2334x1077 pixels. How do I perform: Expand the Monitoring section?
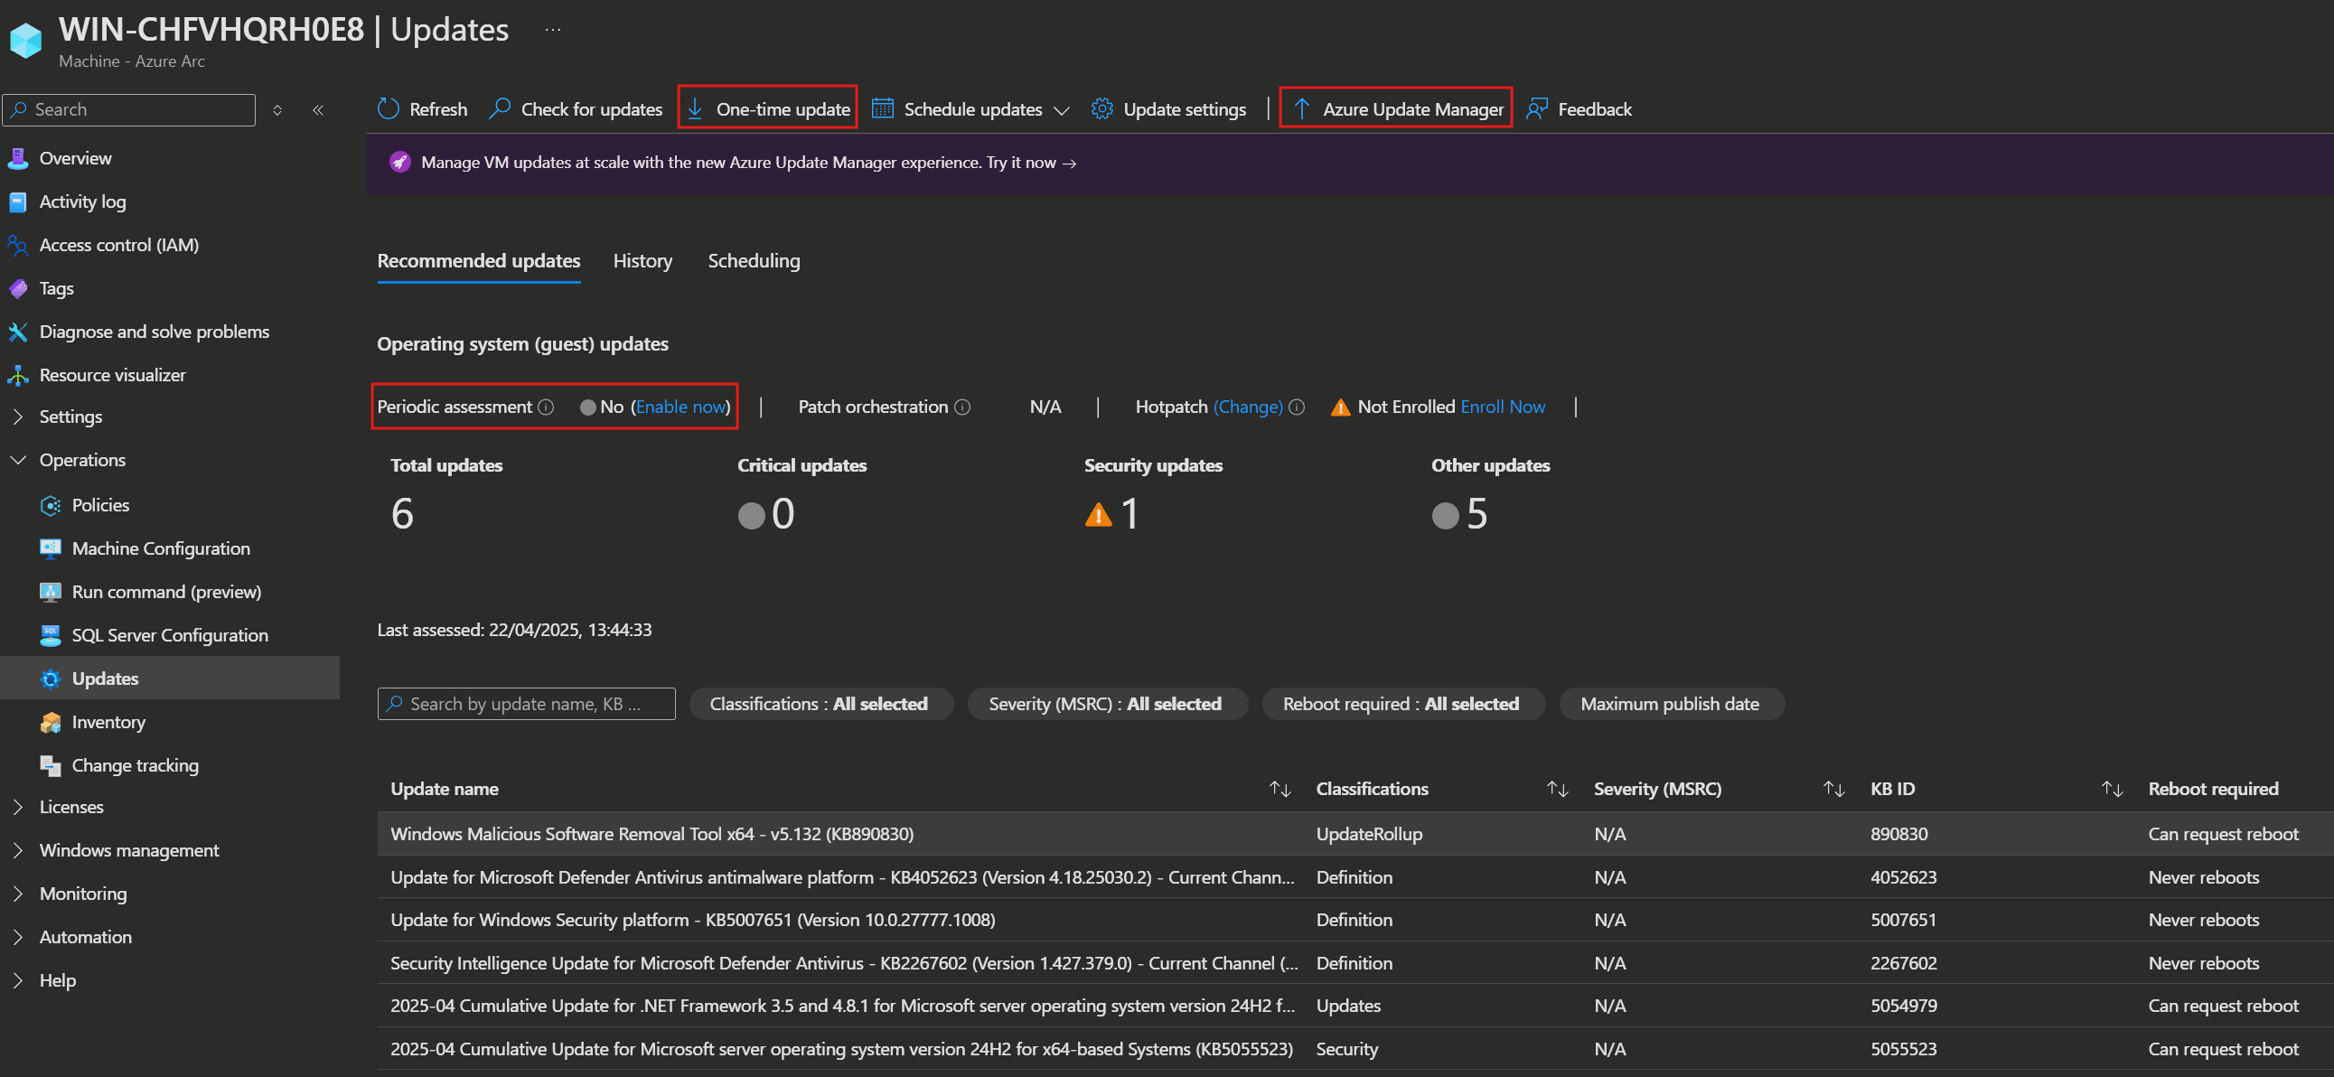coord(18,894)
